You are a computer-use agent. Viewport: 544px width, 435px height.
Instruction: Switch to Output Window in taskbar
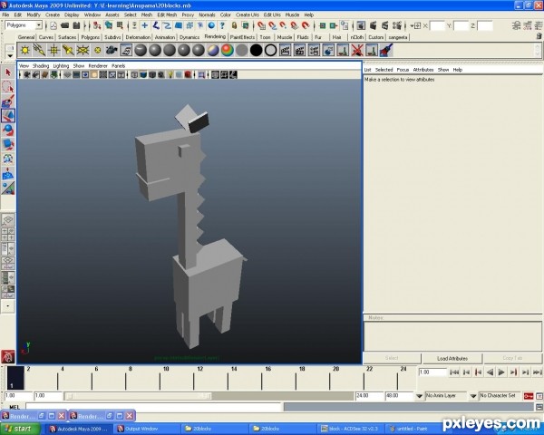coord(147,429)
